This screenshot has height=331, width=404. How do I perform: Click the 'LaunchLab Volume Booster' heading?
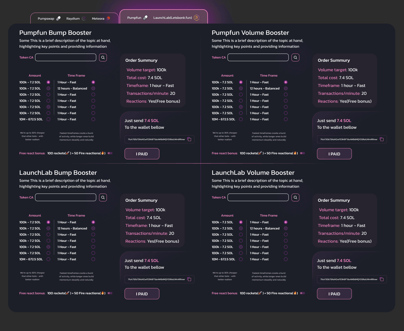(253, 173)
